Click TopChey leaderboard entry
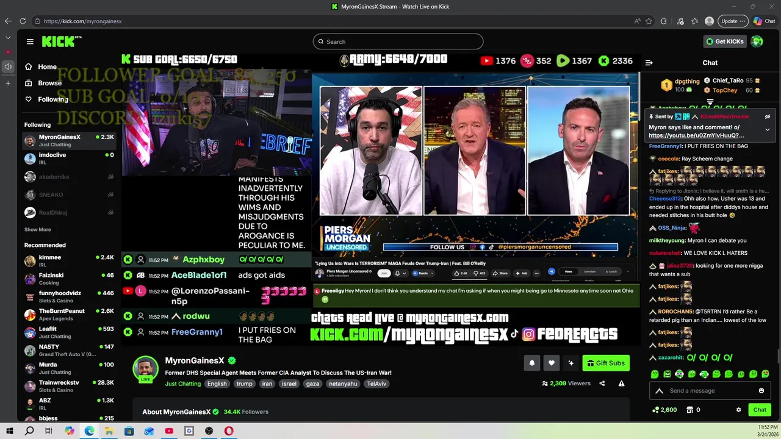781x439 pixels. coord(732,90)
